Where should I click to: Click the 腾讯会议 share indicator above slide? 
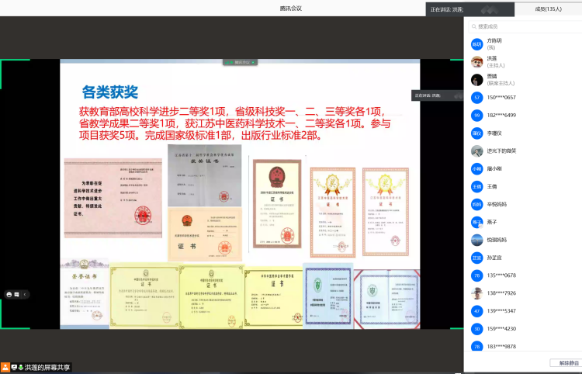coord(240,62)
